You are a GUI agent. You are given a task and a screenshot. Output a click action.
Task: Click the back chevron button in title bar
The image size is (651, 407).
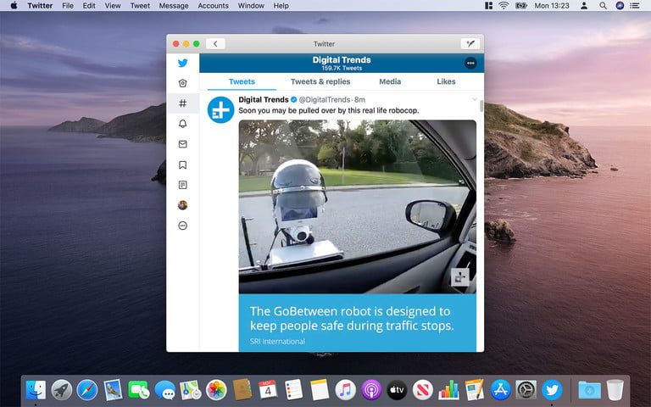[215, 43]
